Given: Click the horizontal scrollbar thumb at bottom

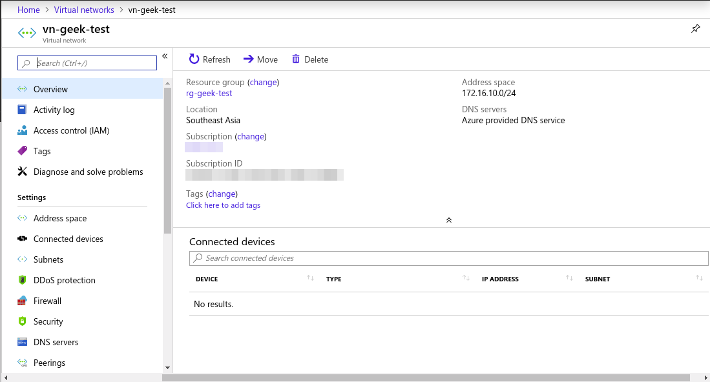Looking at the screenshot, I should point(426,377).
